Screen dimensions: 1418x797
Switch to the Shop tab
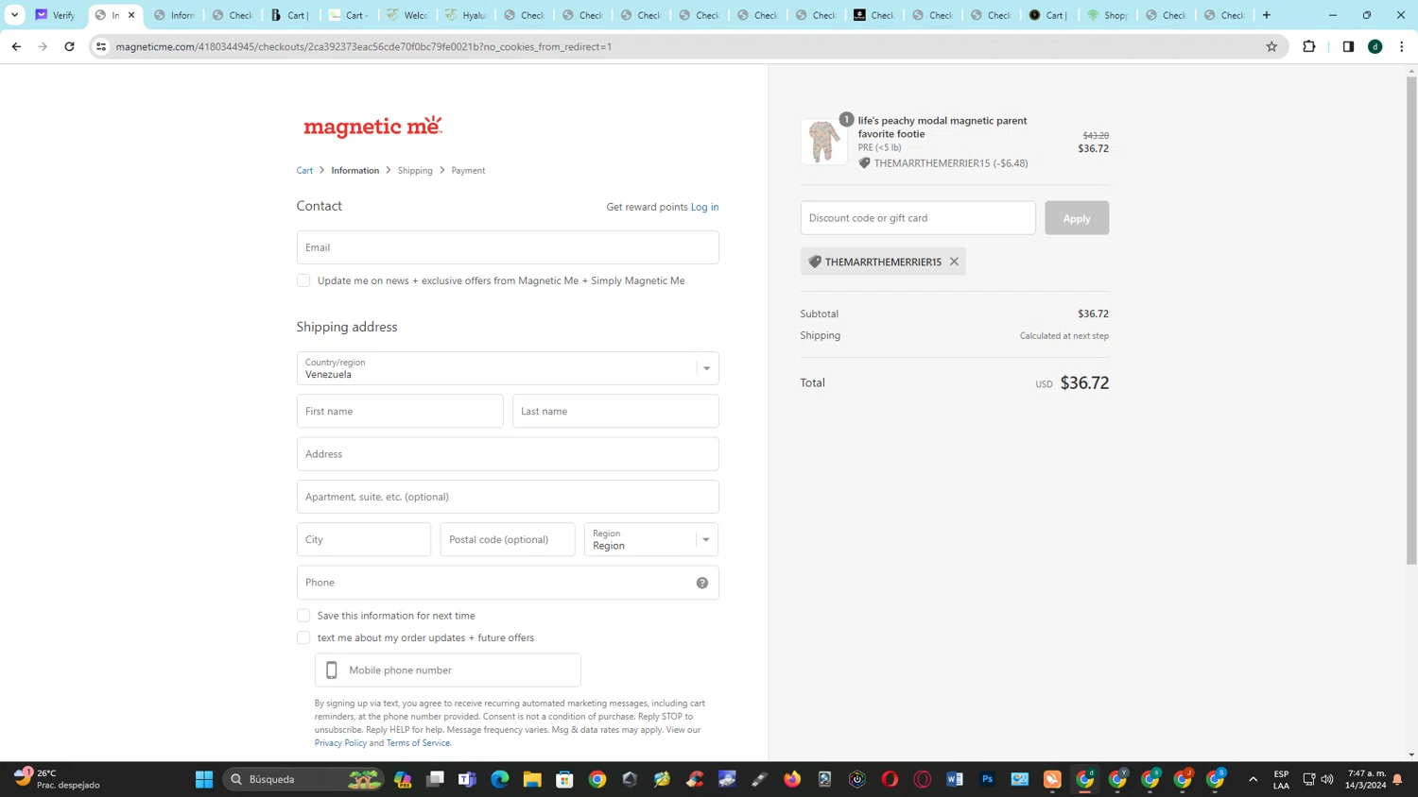click(1108, 15)
